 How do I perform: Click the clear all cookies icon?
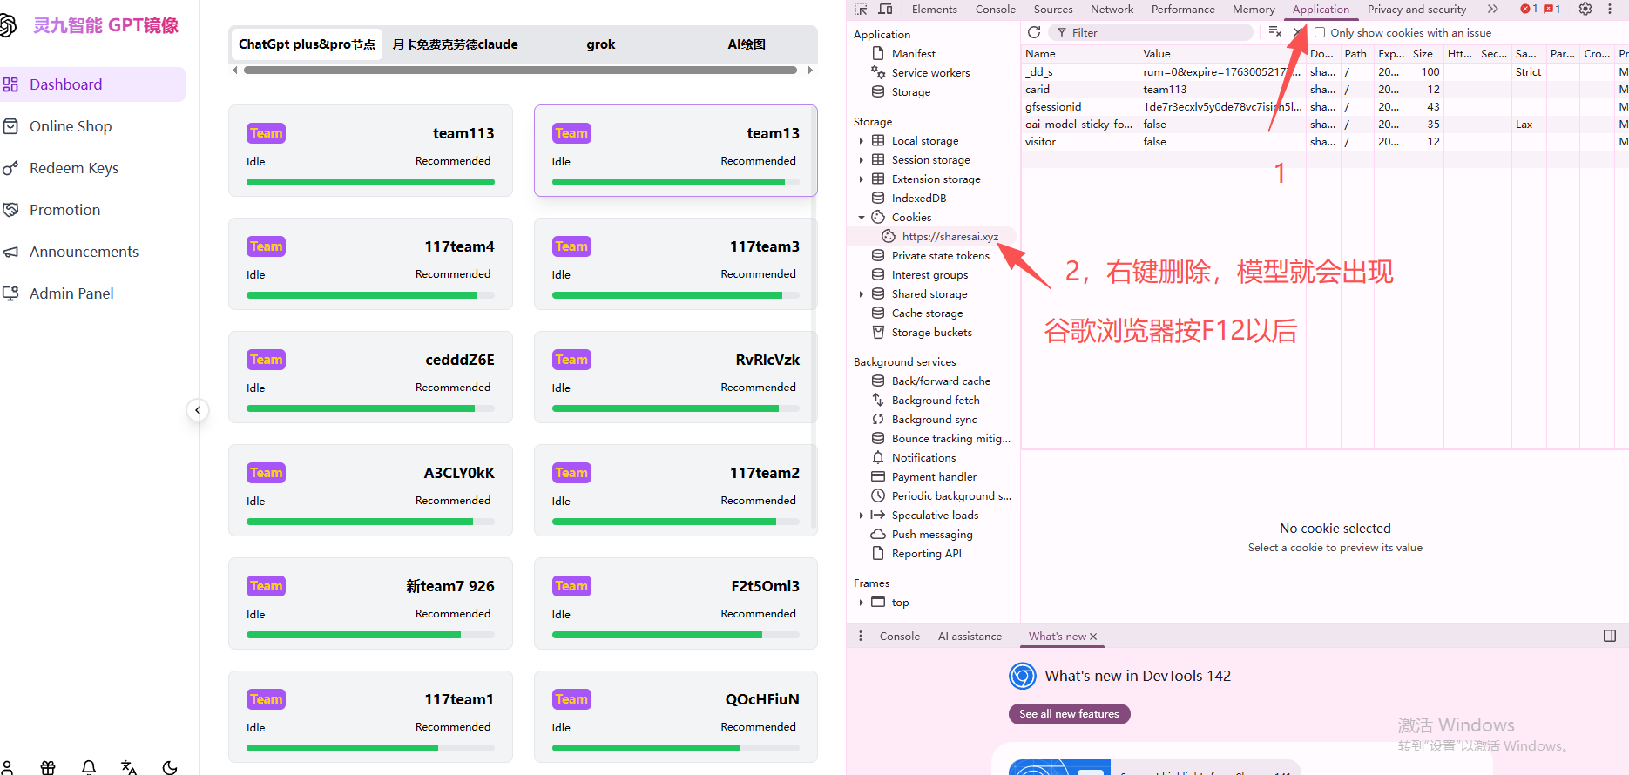1275,32
